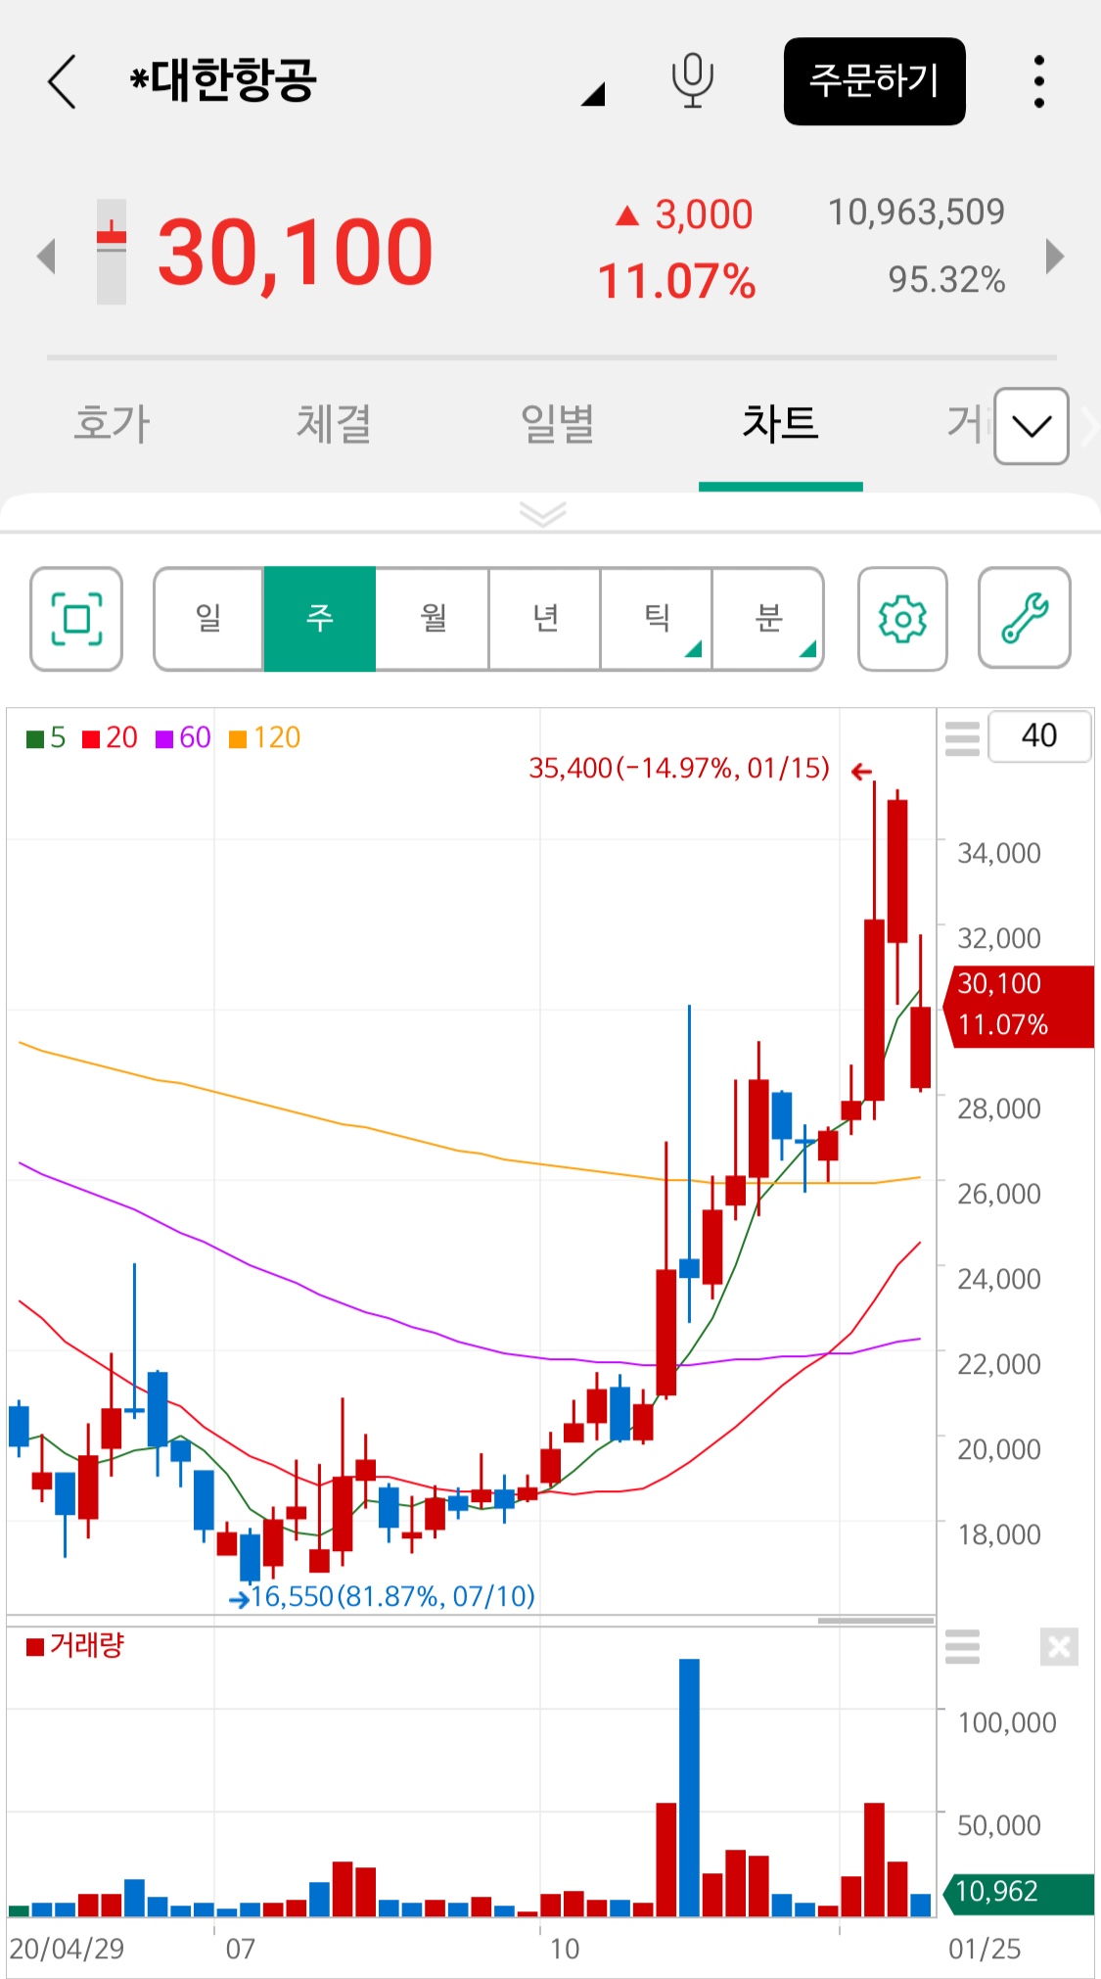Tap the back arrow icon
This screenshot has width=1101, height=1979.
62,81
